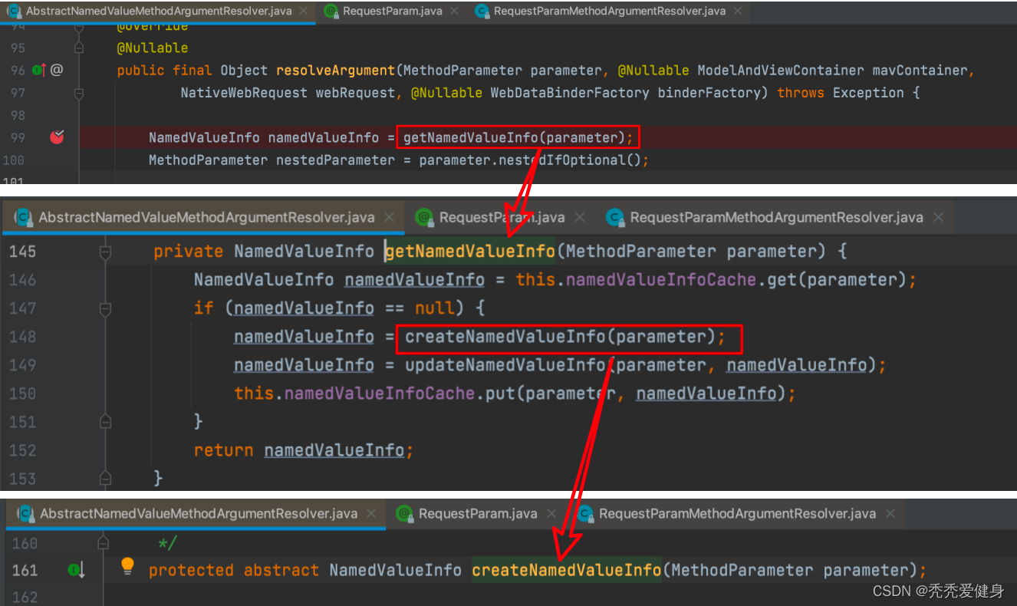Close AbstractNamedValueMethodArgumentResolver.java tab in the line-99 panel

coord(303,12)
